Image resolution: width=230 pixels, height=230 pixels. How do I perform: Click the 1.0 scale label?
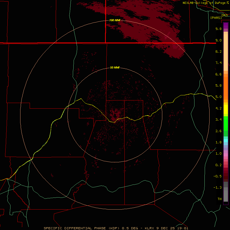218,154
